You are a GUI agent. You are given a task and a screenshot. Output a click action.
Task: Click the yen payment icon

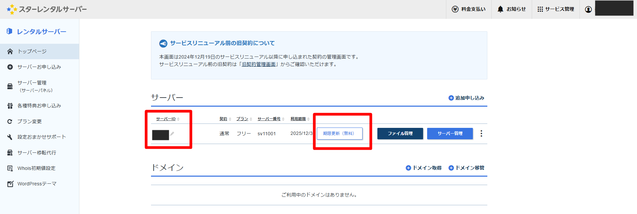tap(455, 9)
